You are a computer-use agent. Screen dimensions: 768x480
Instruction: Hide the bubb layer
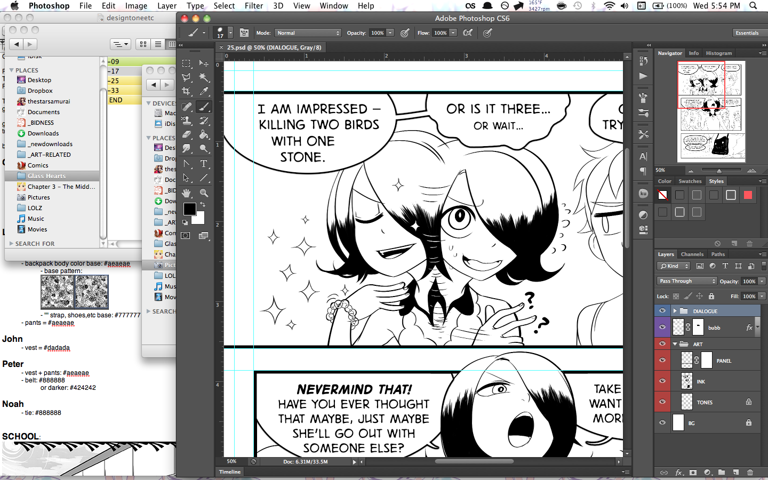pyautogui.click(x=662, y=327)
